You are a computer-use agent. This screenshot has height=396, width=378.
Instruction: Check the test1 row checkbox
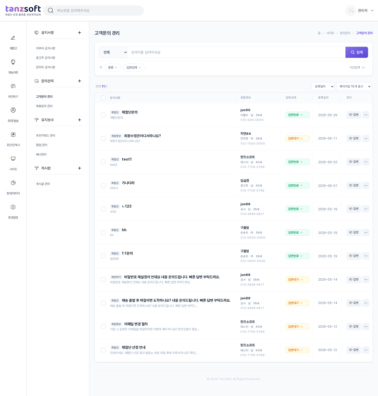point(103,162)
